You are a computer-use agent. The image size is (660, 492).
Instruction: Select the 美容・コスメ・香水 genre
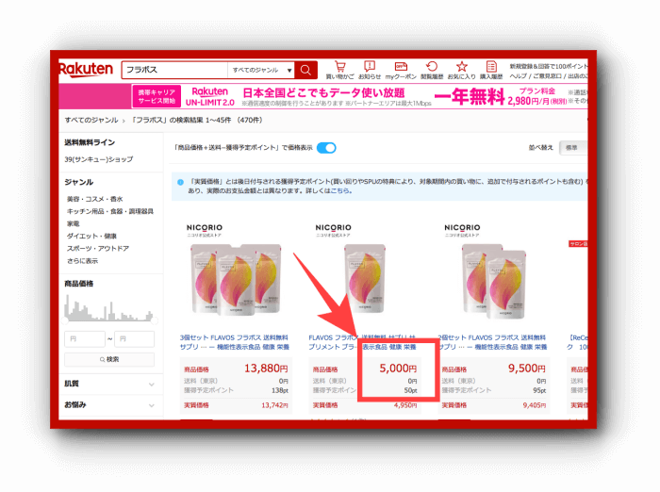click(93, 199)
